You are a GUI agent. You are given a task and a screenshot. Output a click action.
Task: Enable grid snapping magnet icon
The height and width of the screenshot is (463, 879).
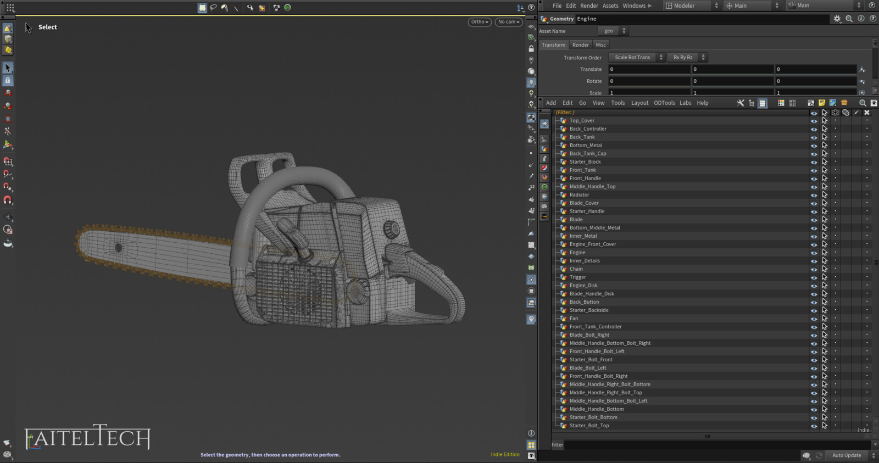(x=8, y=161)
